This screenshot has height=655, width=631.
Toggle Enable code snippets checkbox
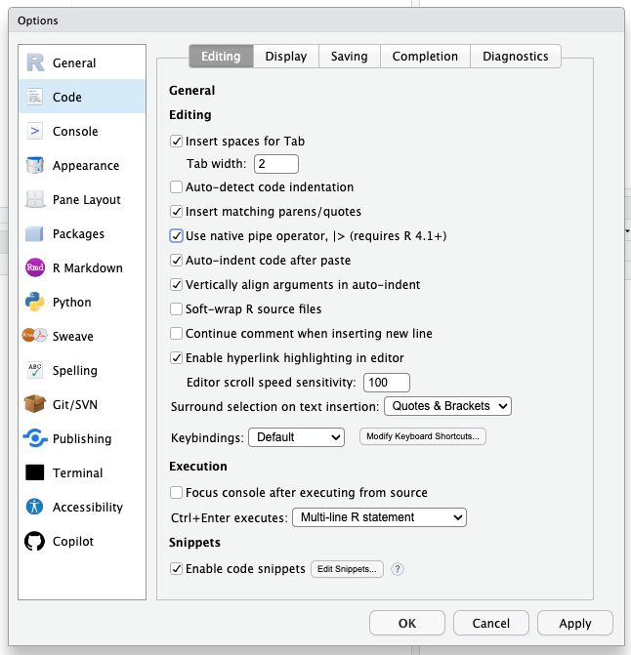pos(176,568)
